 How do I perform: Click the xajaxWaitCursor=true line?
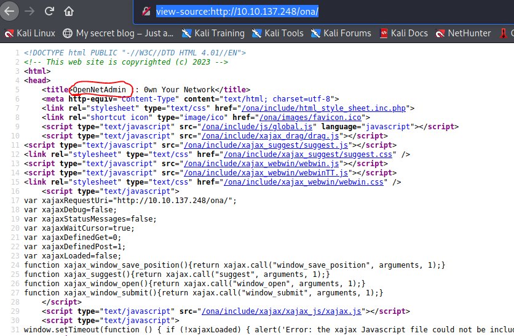(79, 228)
